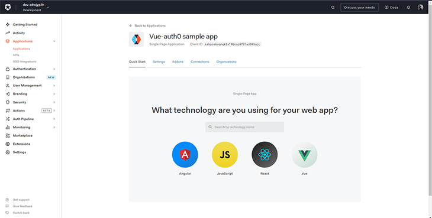The image size is (432, 218).
Task: Click the Settings gear icon
Action: click(x=8, y=152)
